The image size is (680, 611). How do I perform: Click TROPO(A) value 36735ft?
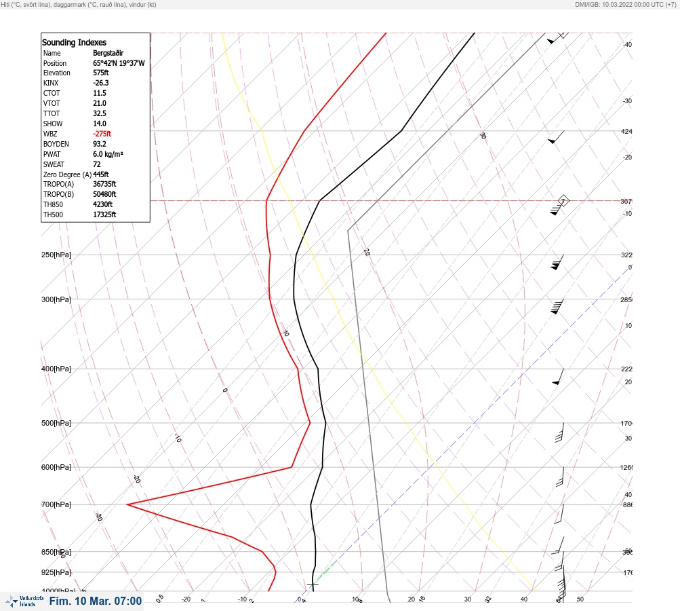coord(104,184)
